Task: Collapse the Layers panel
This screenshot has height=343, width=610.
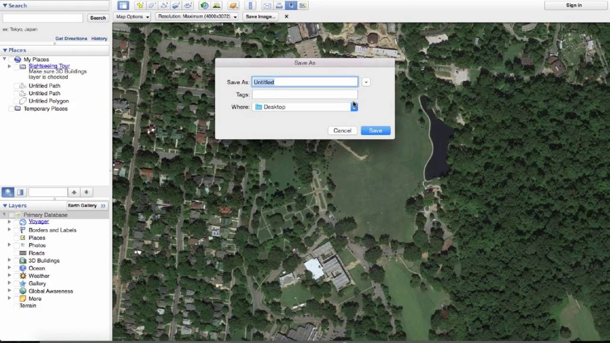Action: pyautogui.click(x=5, y=206)
